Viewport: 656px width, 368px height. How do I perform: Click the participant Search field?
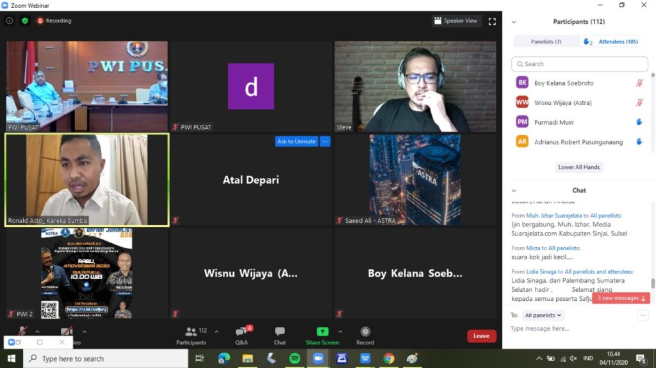579,64
